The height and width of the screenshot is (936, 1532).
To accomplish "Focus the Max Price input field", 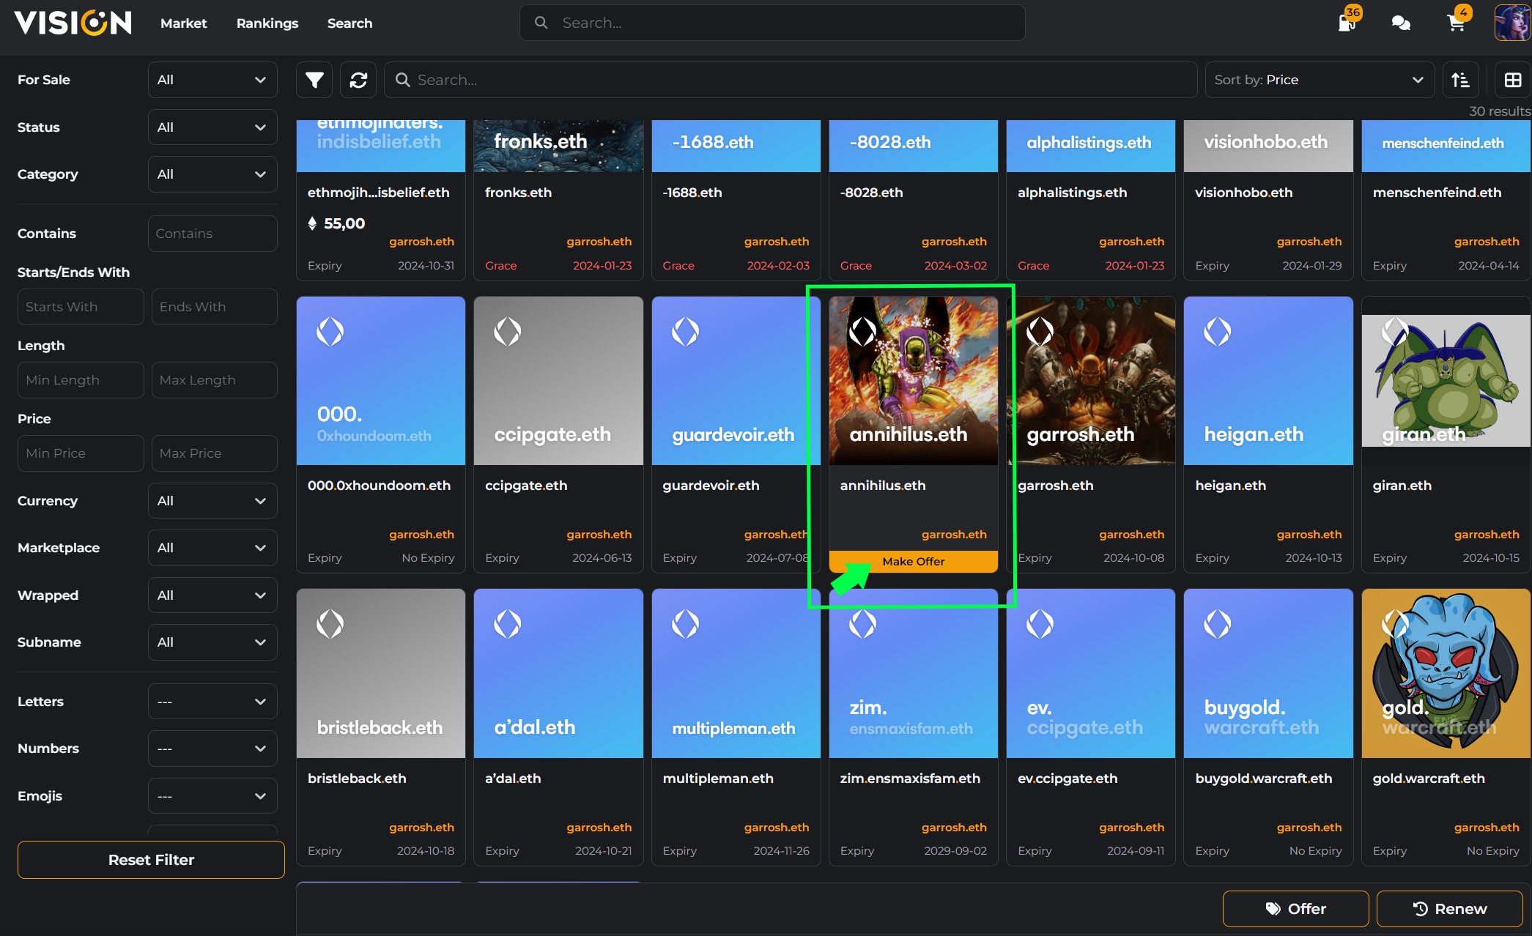I will (x=214, y=453).
